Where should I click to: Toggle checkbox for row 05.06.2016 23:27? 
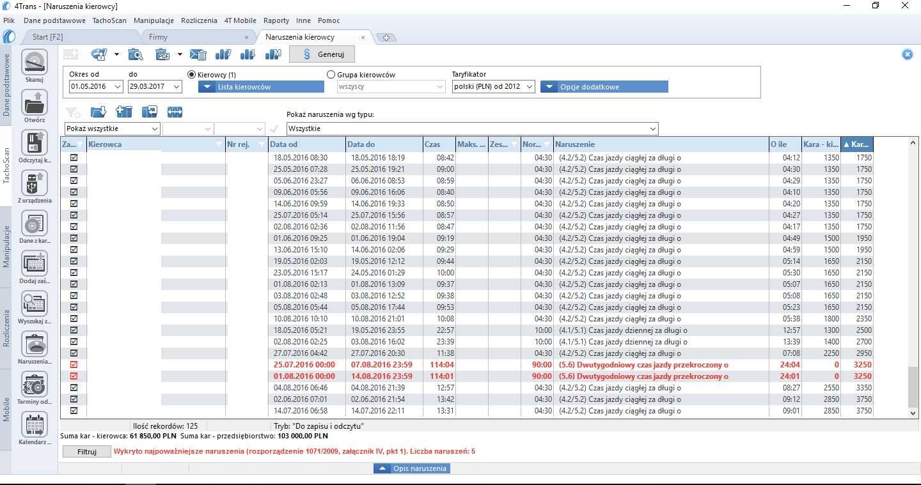[74, 180]
